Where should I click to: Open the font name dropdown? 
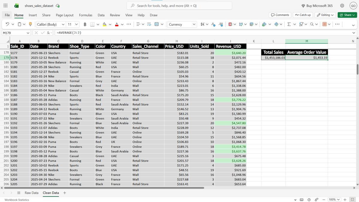[x=63, y=25]
